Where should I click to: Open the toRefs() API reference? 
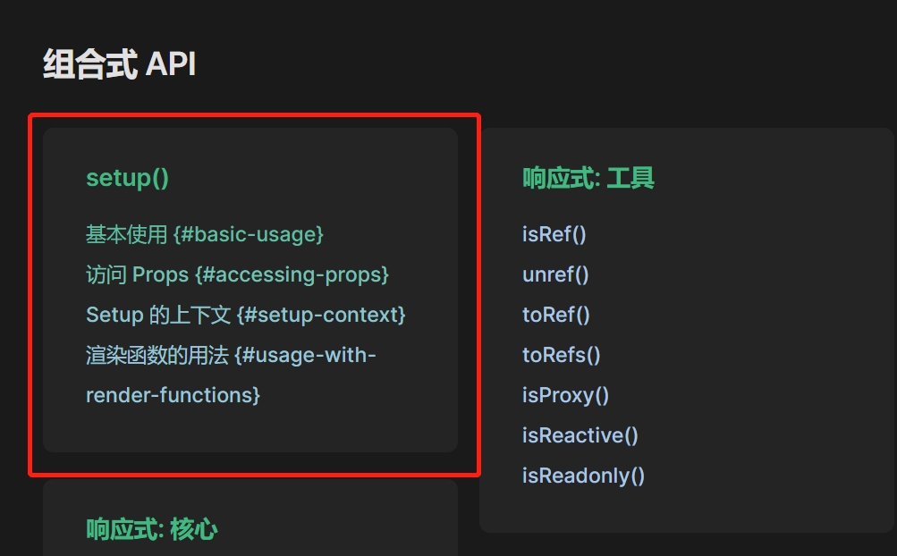point(561,355)
